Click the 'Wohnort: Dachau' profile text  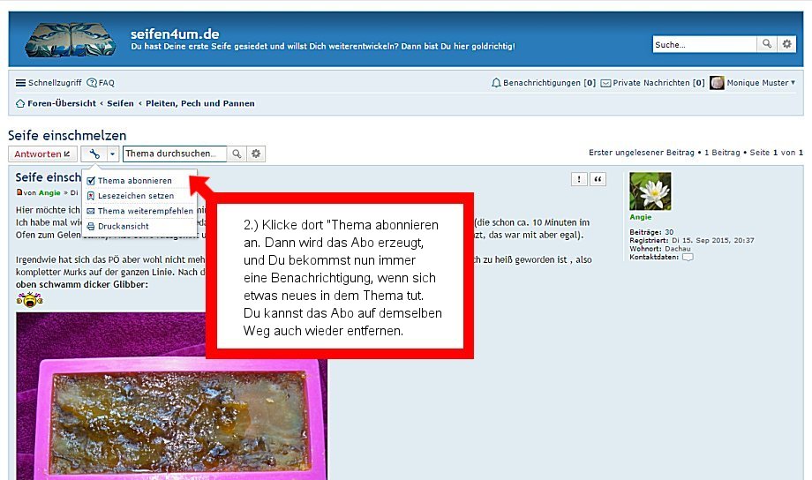click(660, 249)
